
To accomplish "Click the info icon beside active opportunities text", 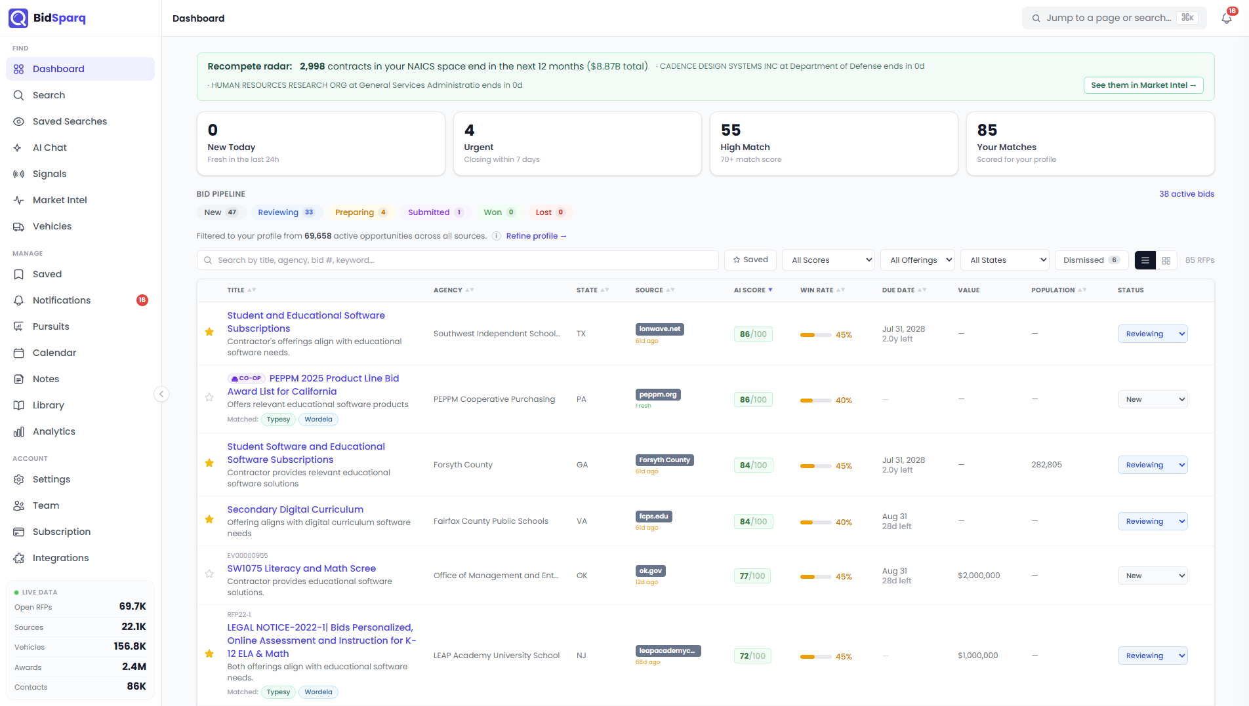I will (x=497, y=236).
